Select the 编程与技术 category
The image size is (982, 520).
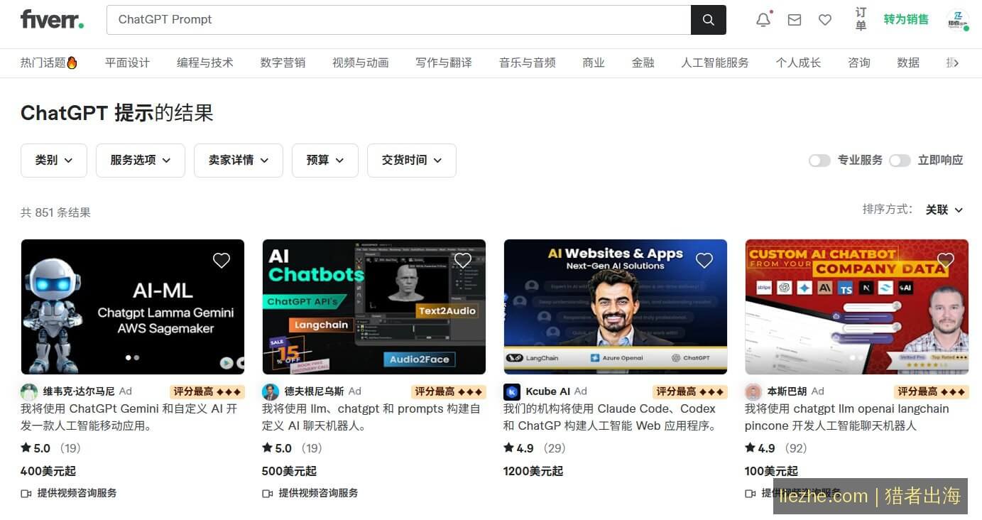pos(205,63)
